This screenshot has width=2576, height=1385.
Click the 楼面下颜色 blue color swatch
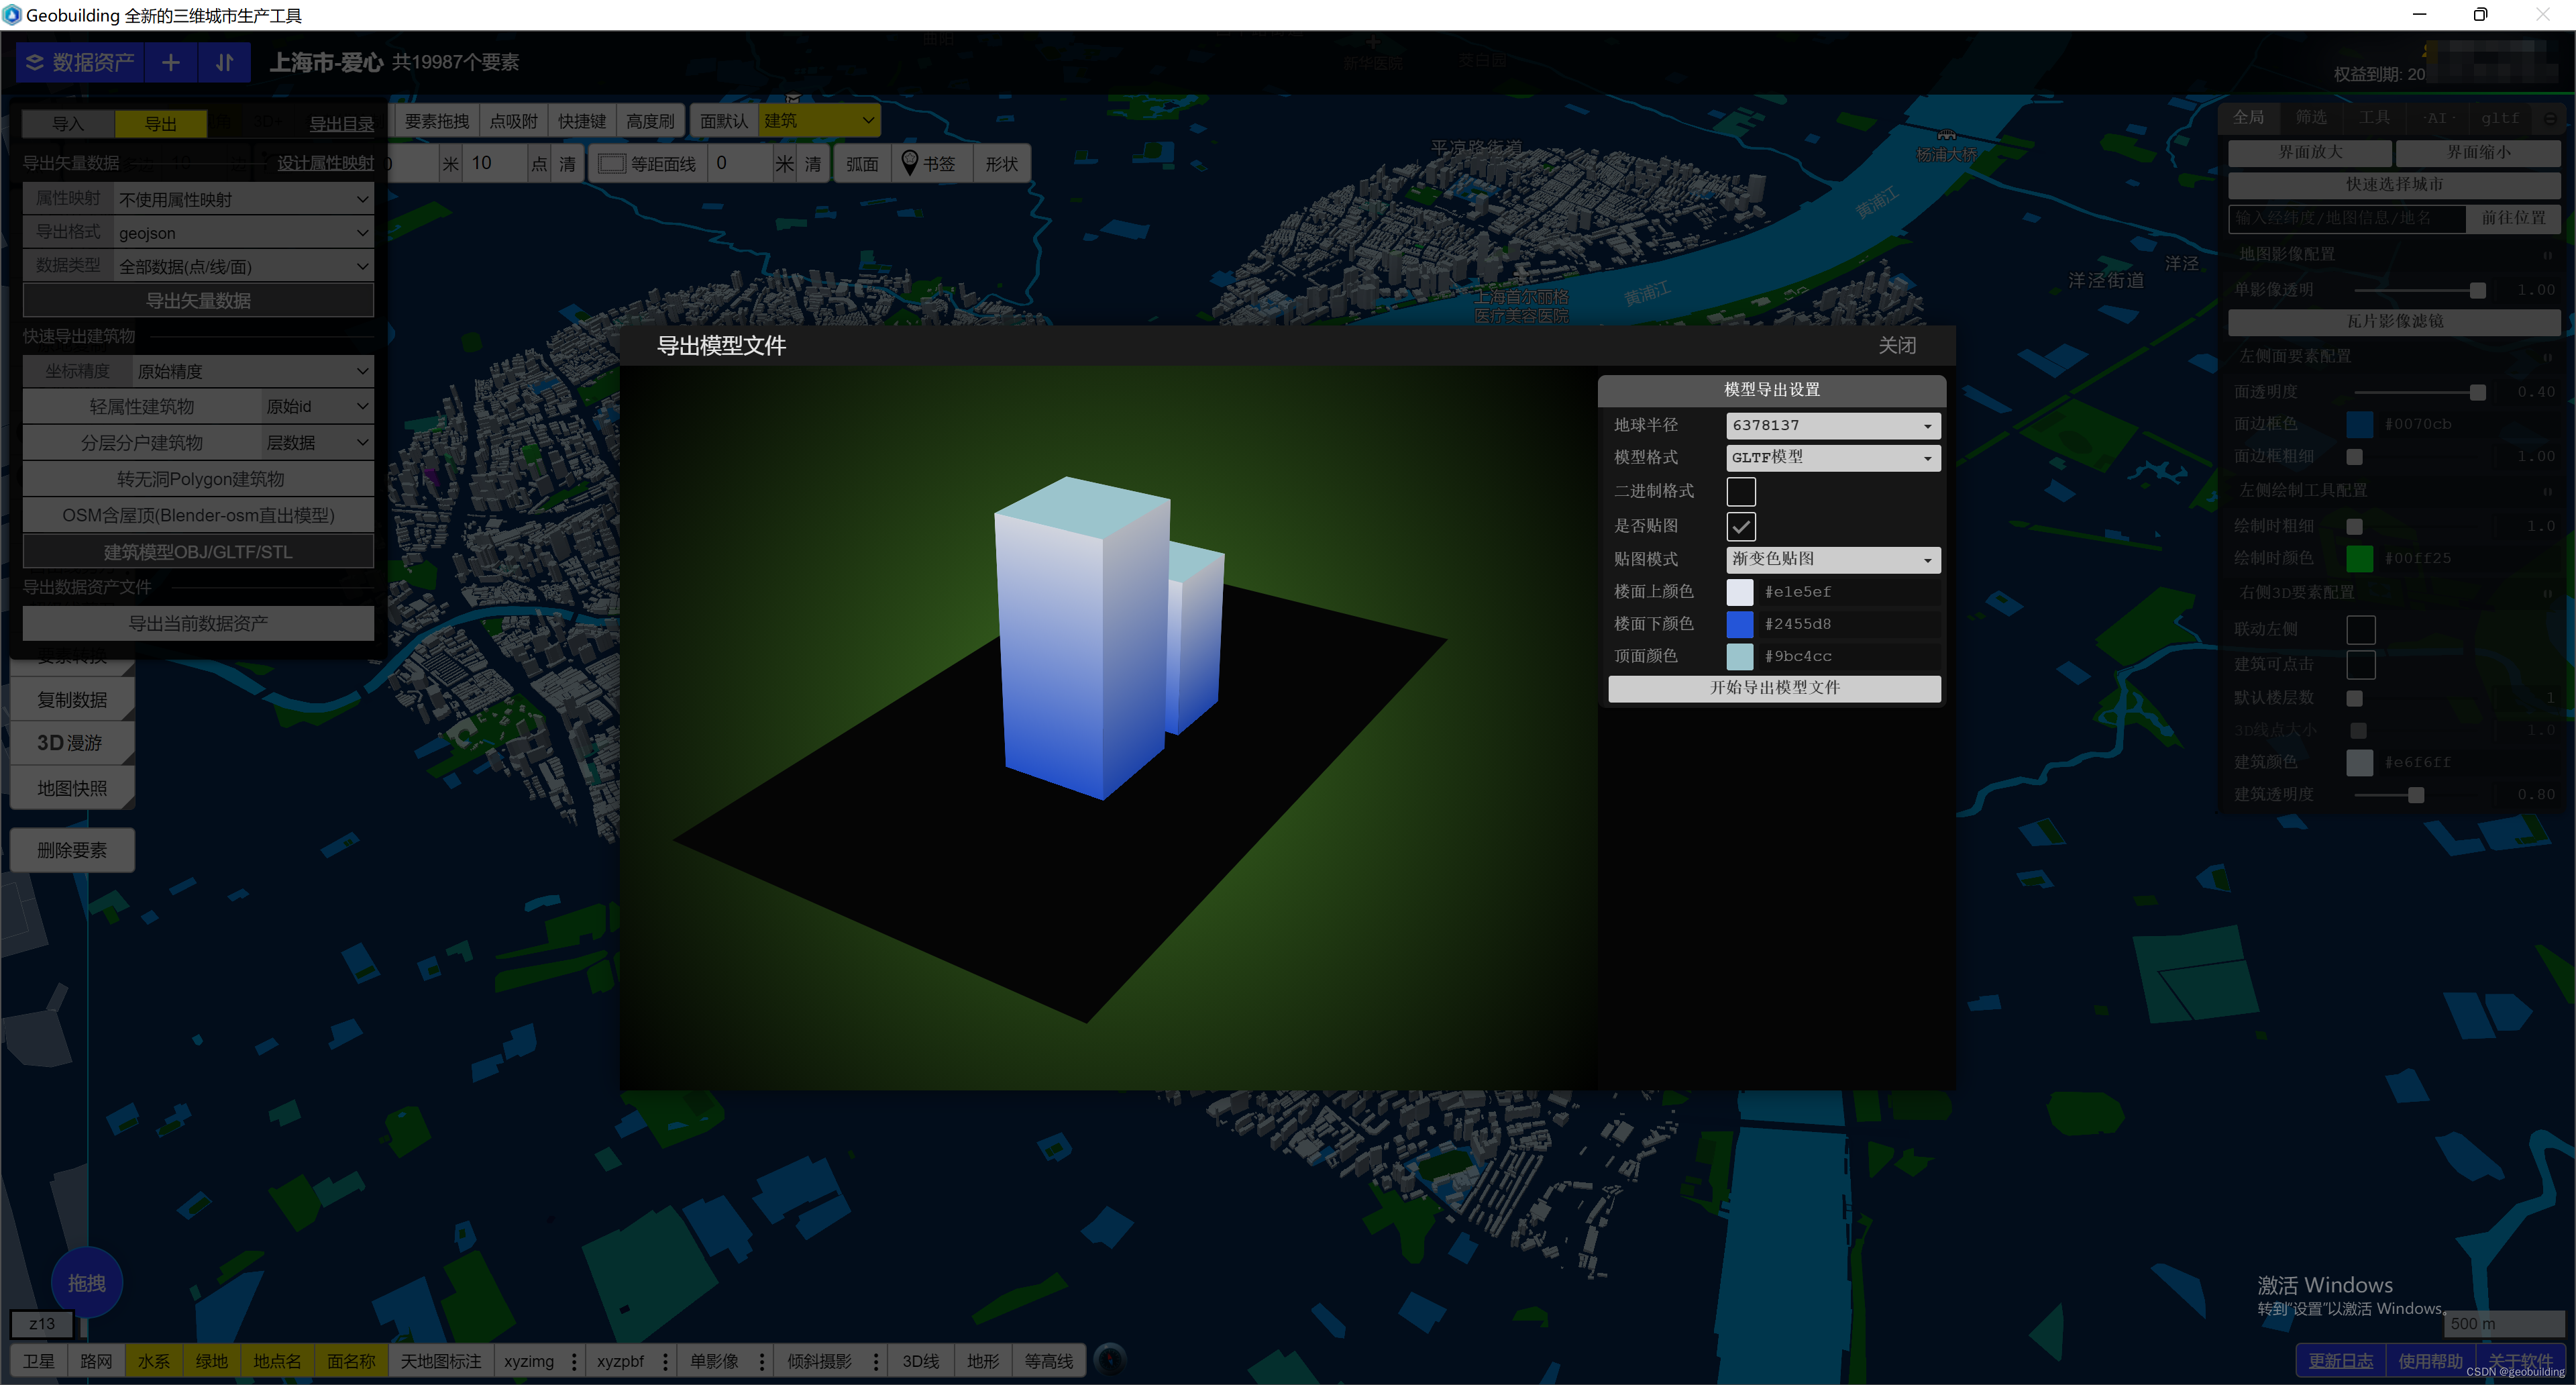tap(1739, 624)
